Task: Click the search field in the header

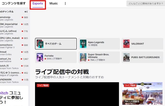Action: (146, 4)
